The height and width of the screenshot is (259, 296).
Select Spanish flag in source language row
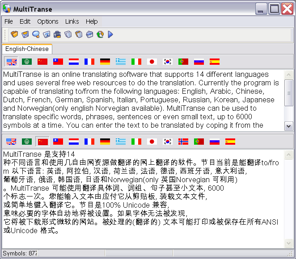pyautogui.click(x=215, y=62)
